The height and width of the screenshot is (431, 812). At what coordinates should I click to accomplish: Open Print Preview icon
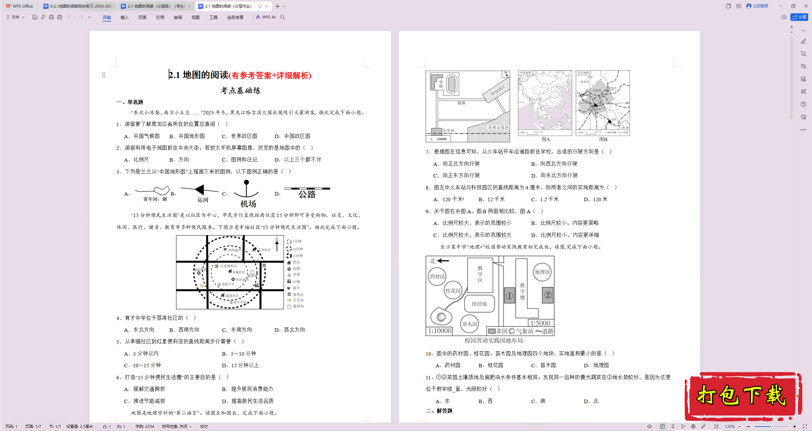coord(60,17)
